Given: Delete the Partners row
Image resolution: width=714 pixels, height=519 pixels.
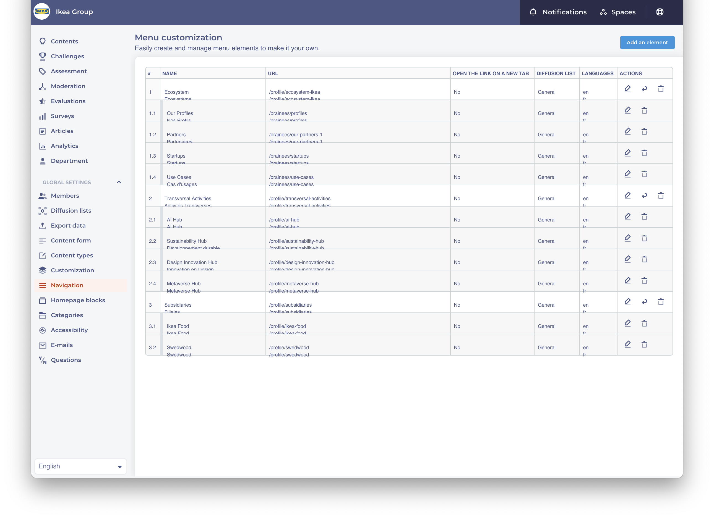Looking at the screenshot, I should coord(644,132).
